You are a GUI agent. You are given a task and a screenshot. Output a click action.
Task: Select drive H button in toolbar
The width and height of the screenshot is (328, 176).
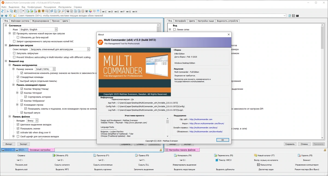coord(134,12)
